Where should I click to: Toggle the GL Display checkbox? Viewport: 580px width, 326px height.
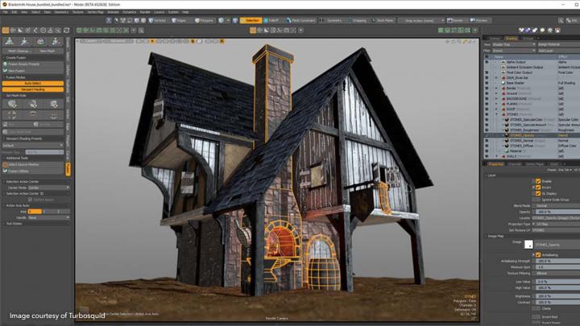tap(538, 193)
